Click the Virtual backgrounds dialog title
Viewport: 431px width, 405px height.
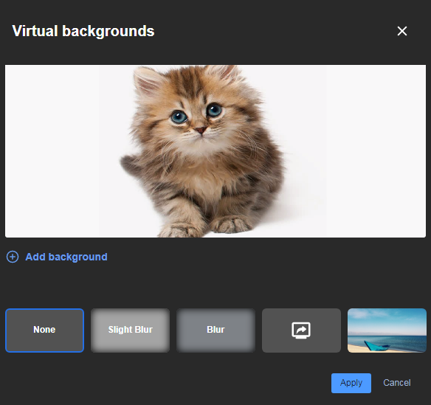(x=83, y=31)
